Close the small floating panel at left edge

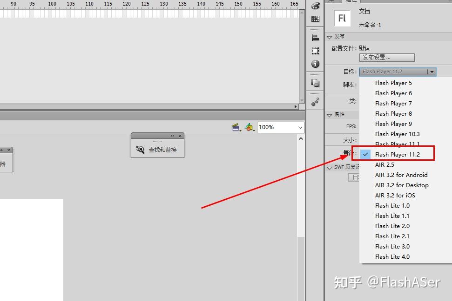9,150
